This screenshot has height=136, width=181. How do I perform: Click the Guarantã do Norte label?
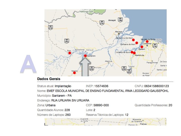84,120
